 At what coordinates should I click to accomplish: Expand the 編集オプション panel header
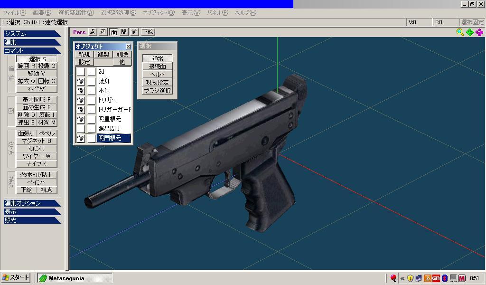coord(32,203)
